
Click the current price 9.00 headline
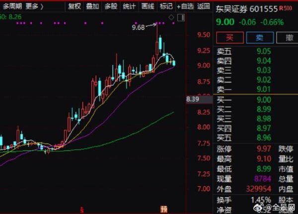[225, 22]
